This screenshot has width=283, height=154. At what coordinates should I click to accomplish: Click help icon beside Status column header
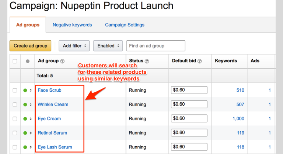click(x=147, y=61)
